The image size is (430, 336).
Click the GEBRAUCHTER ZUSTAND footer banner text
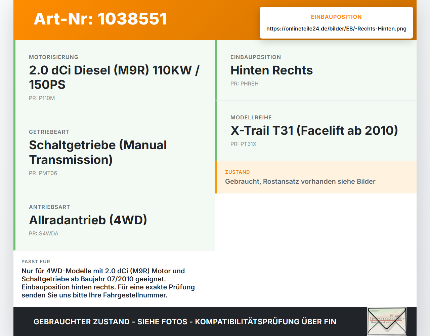point(185,322)
